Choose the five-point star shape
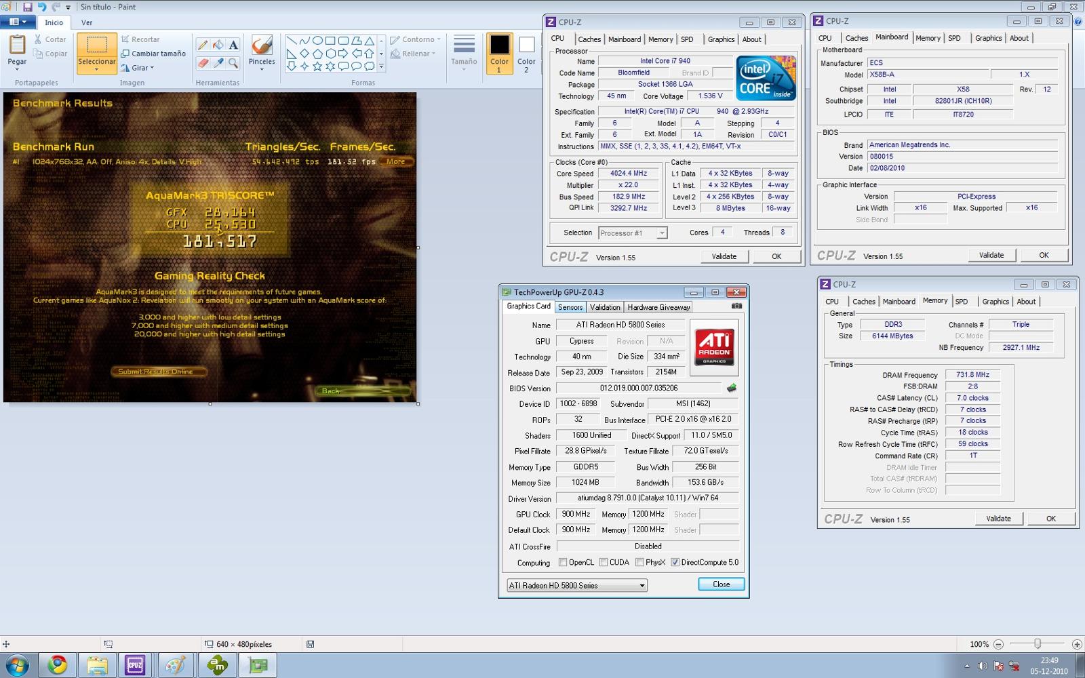 317,66
